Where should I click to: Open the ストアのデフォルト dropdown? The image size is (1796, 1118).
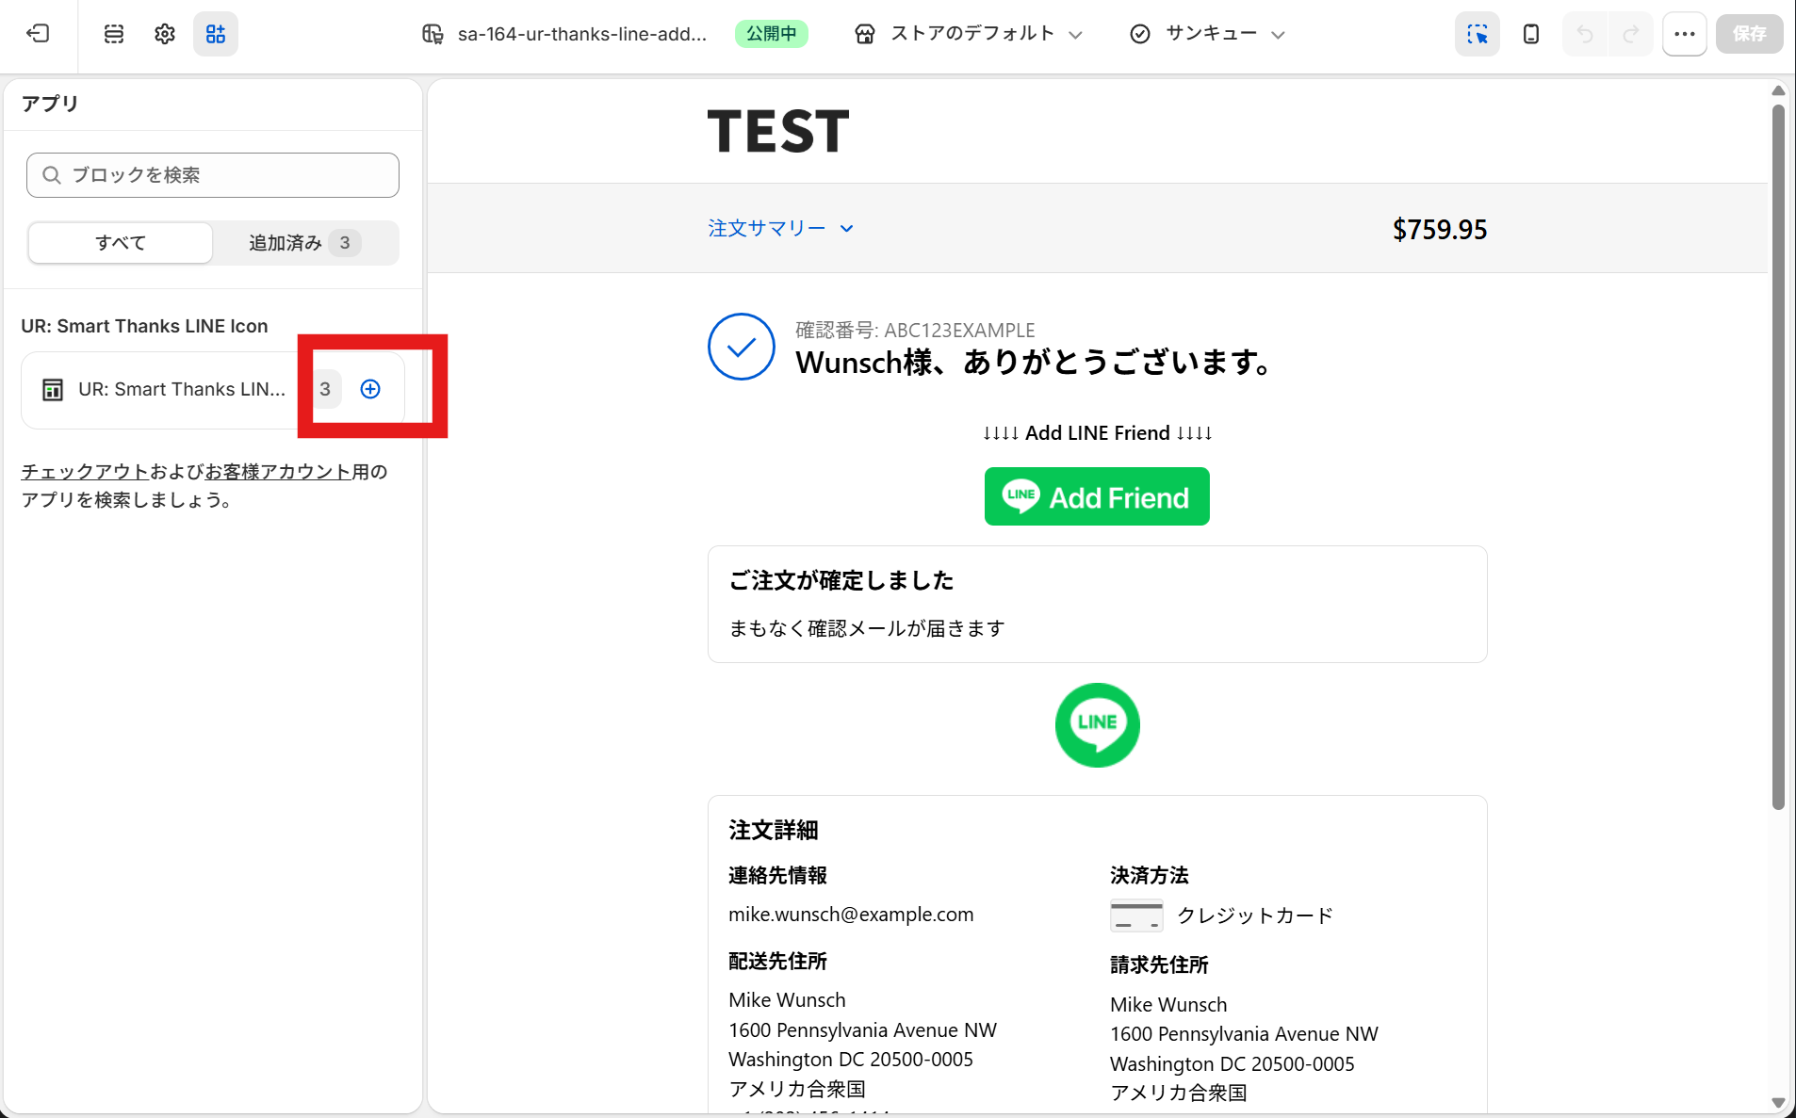[970, 34]
